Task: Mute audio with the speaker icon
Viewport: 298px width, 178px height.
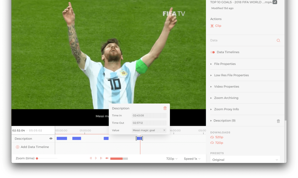Action: click(107, 158)
